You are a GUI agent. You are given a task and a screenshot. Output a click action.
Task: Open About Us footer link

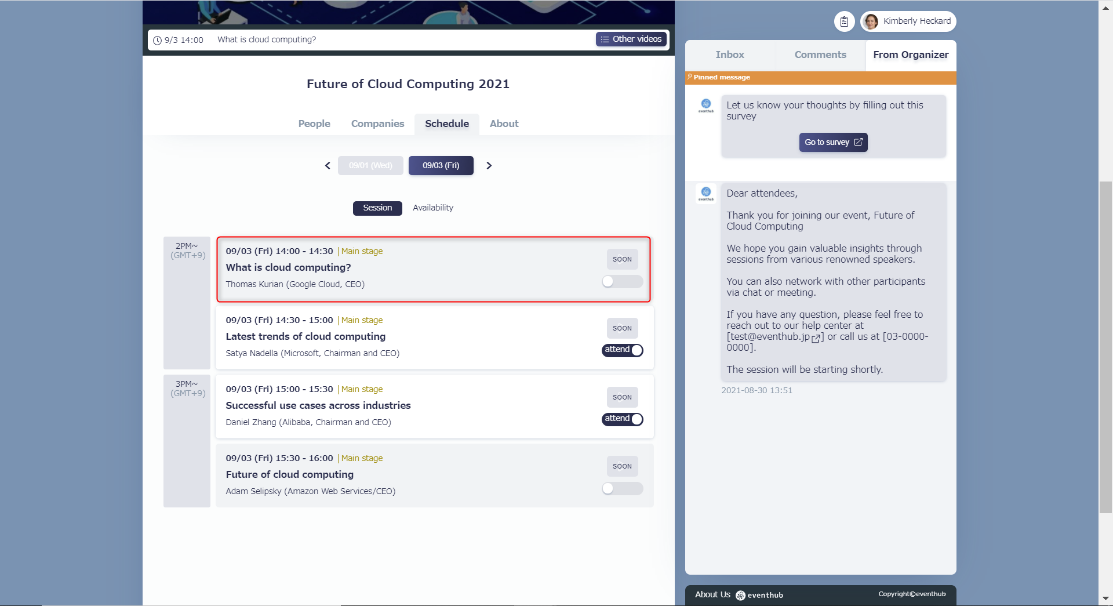click(712, 594)
